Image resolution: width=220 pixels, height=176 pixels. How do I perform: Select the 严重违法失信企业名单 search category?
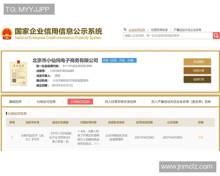[187, 30]
